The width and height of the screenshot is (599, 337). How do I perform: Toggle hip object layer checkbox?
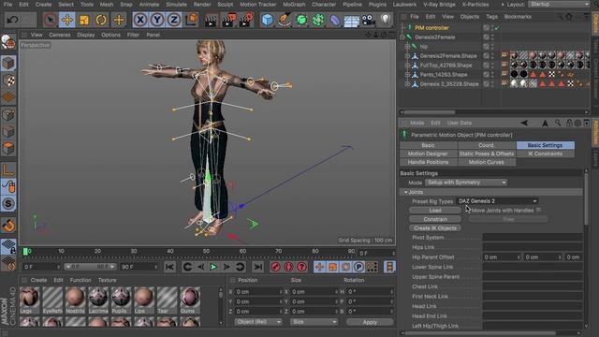[486, 46]
